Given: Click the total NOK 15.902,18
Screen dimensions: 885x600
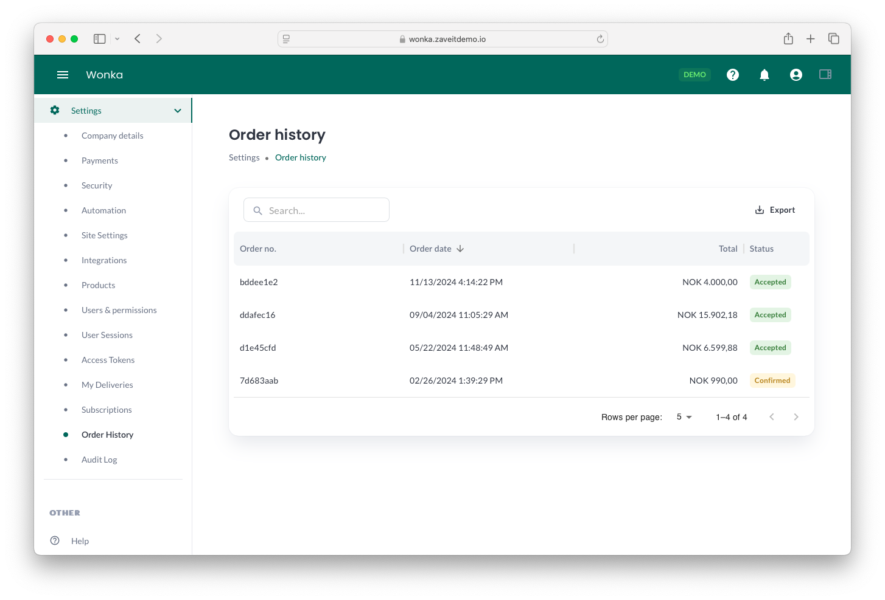Looking at the screenshot, I should click(x=707, y=315).
